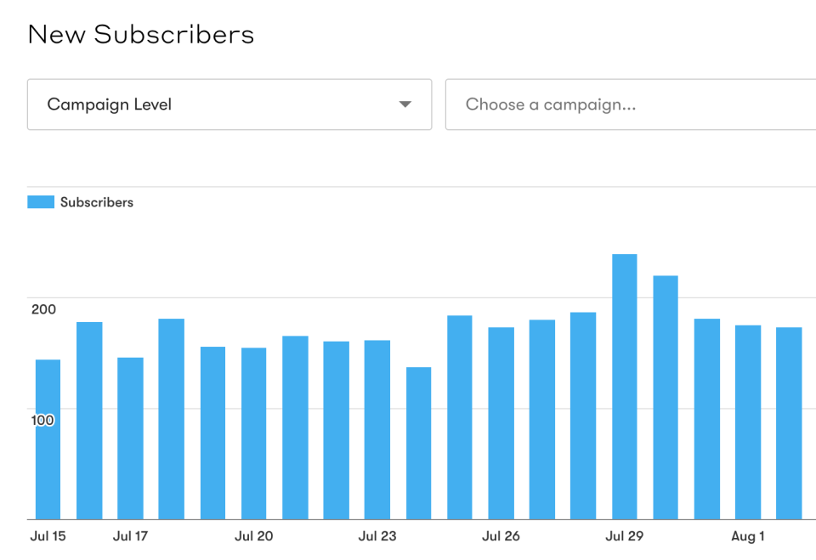Click the Jul 20 date label
816x560 pixels.
(x=253, y=536)
